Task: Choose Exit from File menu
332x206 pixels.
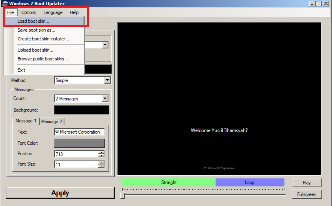Action: [44, 70]
